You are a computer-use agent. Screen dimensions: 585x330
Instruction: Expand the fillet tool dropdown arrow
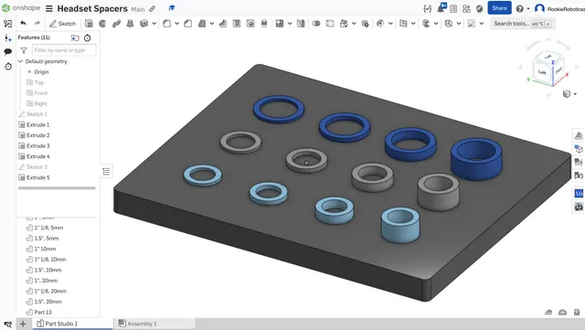point(176,24)
